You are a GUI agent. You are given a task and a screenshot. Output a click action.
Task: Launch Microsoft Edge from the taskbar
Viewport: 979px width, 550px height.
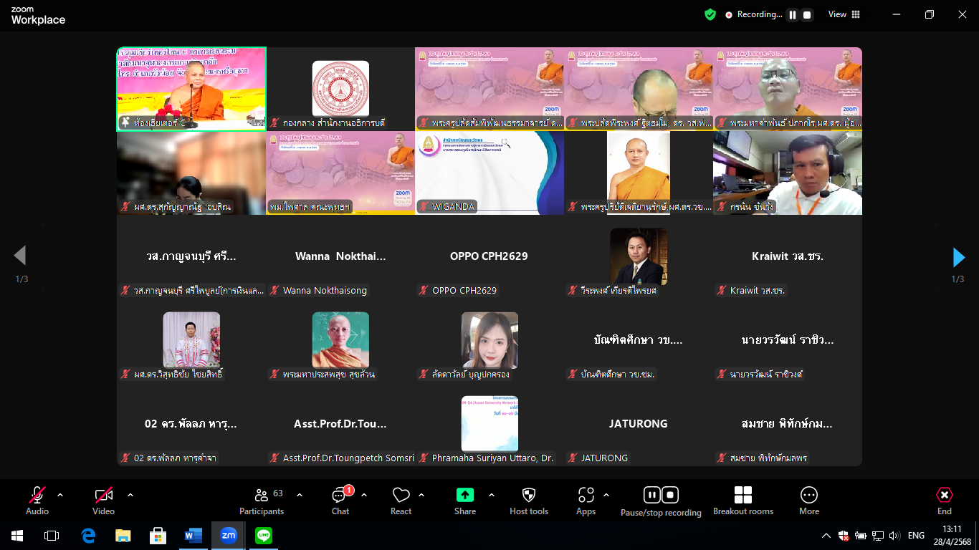(x=88, y=536)
